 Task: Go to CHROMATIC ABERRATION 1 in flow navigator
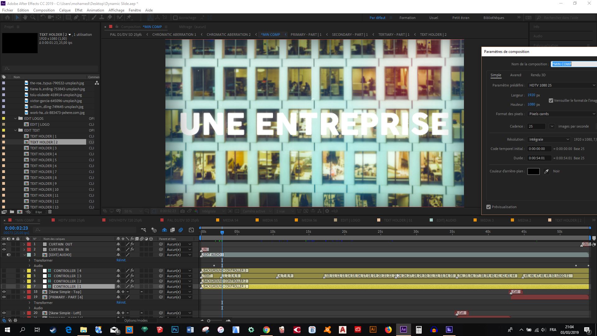pyautogui.click(x=174, y=35)
